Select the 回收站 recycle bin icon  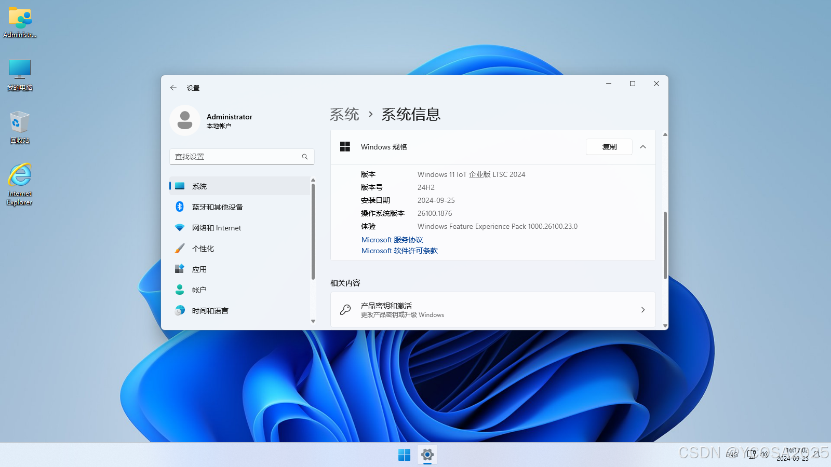coord(20,128)
